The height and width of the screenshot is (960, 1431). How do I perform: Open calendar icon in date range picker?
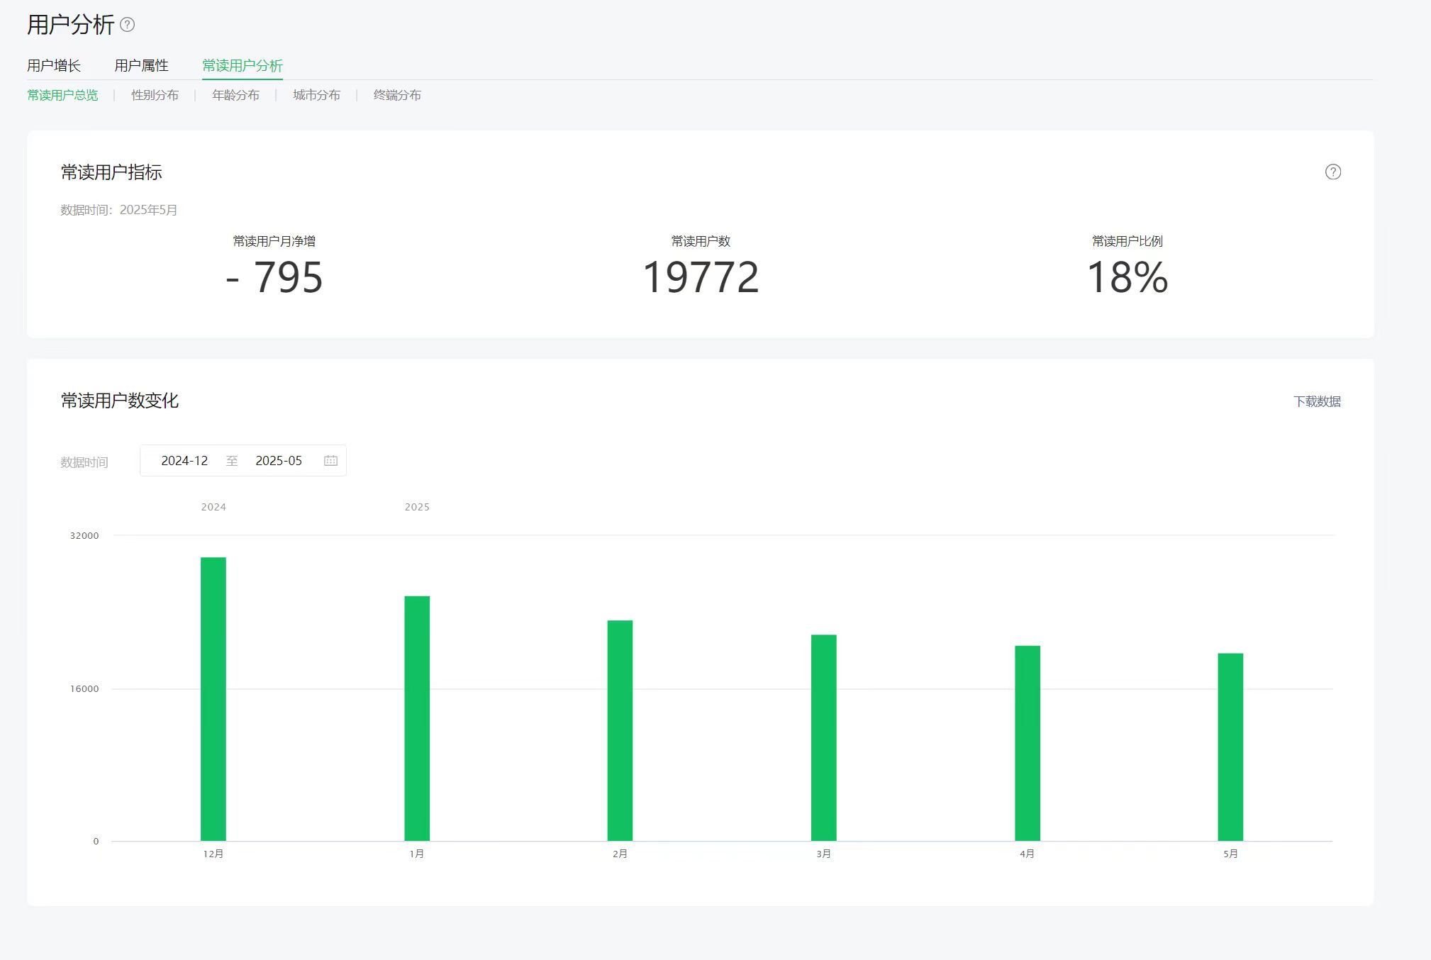click(x=330, y=461)
